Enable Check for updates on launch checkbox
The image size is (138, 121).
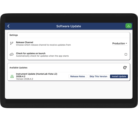(x=126, y=54)
